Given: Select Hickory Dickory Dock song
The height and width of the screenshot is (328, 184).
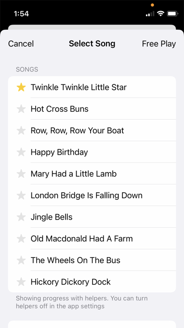Looking at the screenshot, I should pyautogui.click(x=92, y=282).
